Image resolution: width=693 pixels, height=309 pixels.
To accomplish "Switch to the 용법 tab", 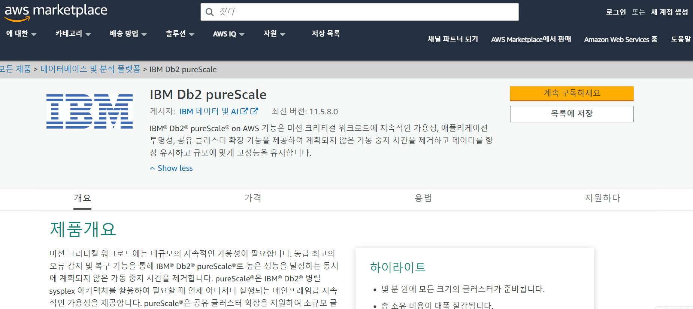I will (423, 198).
